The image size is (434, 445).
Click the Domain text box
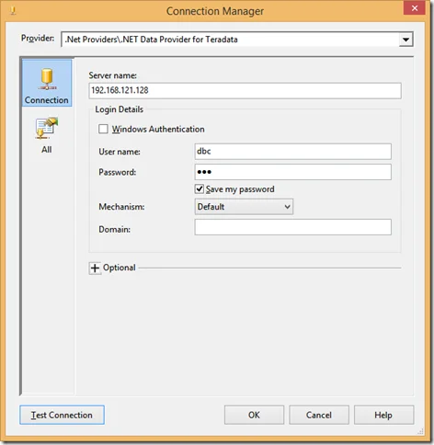point(292,227)
